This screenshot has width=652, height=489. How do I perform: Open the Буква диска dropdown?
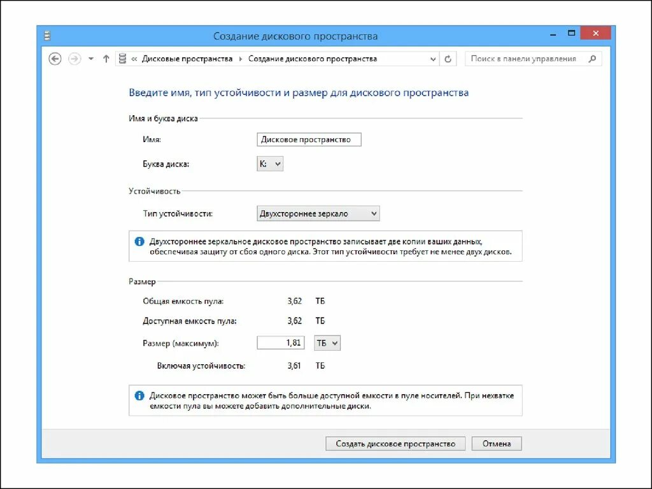click(x=270, y=164)
